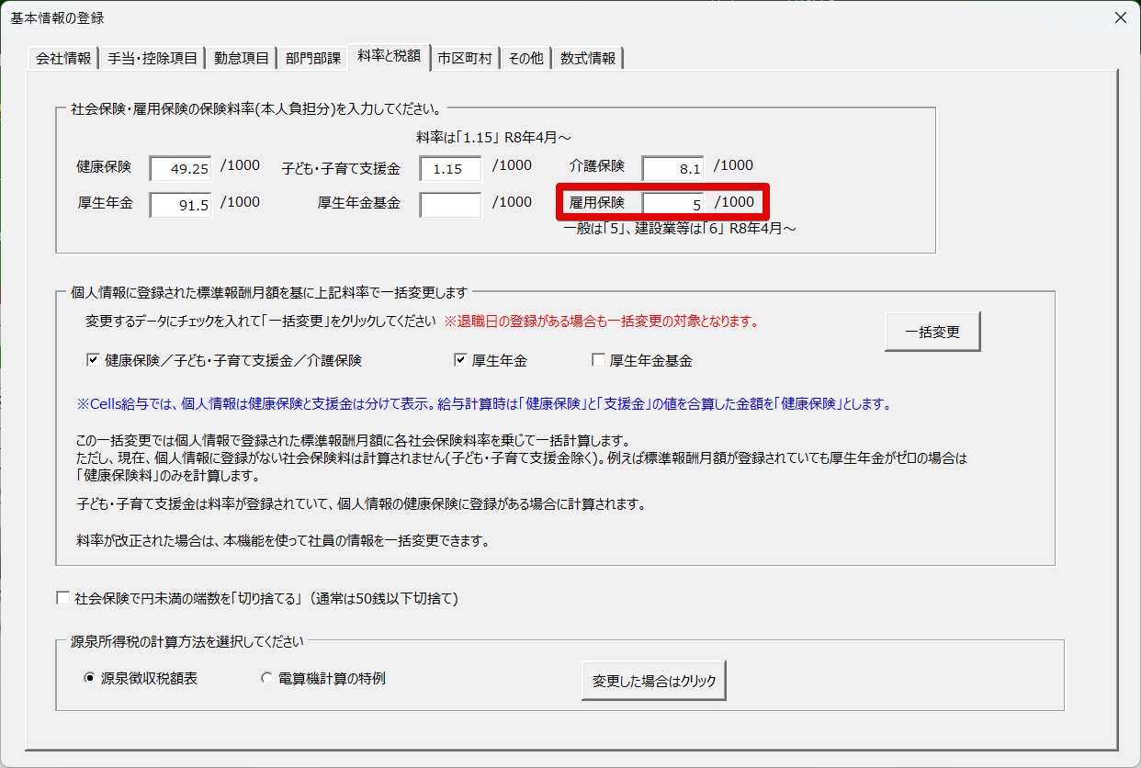Select the 子ども・子育て支援金 rate field
1141x768 pixels.
coord(451,169)
